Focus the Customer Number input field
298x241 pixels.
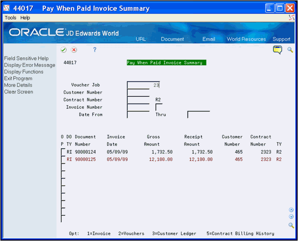point(138,92)
